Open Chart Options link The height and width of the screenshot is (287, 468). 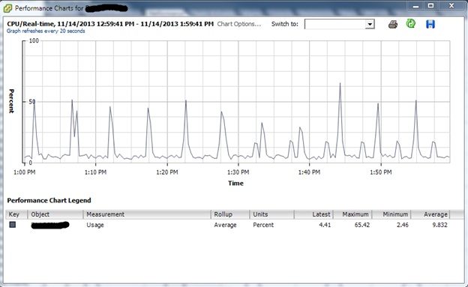coord(238,24)
